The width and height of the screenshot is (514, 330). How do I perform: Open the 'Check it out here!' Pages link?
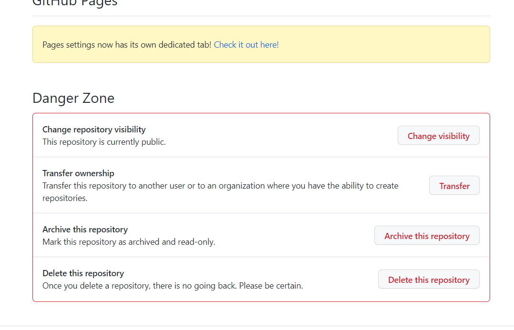coord(246,45)
